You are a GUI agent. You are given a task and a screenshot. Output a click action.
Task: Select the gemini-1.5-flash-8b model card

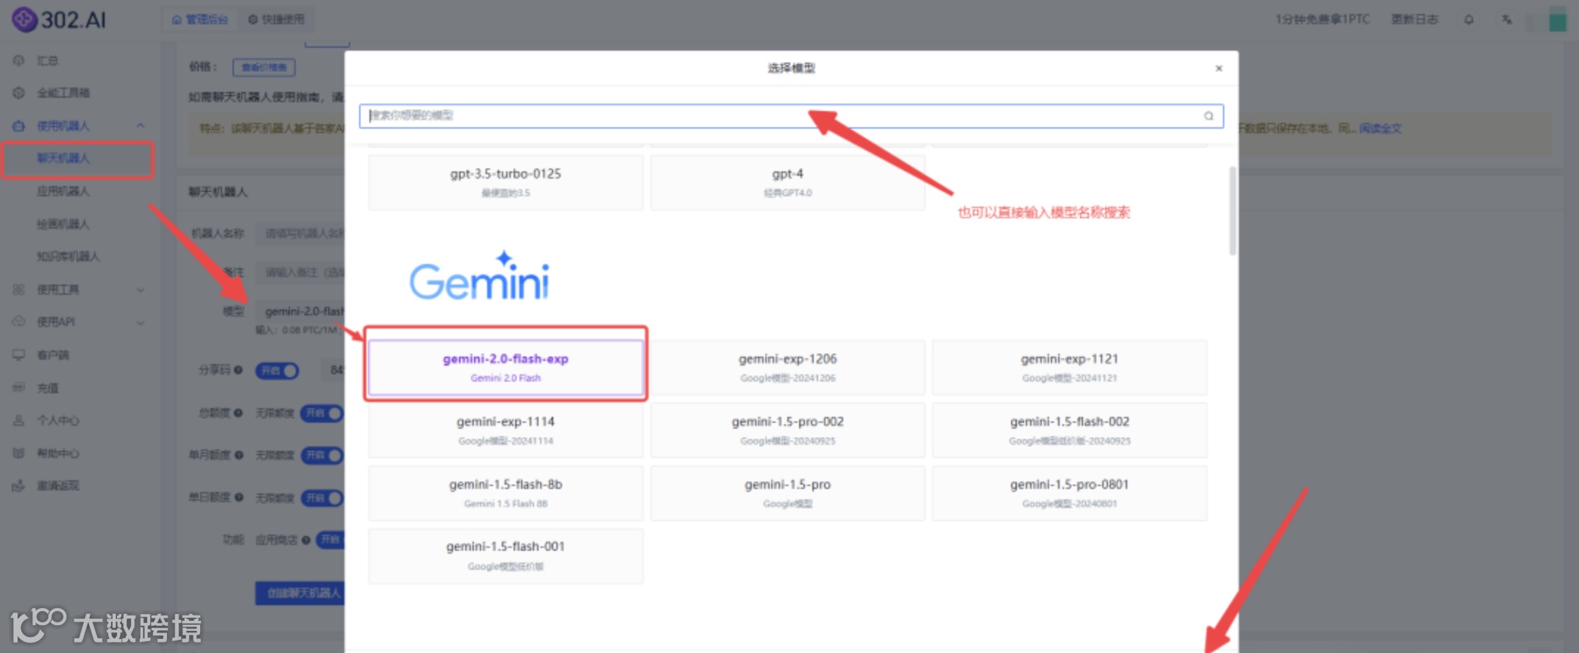point(505,493)
